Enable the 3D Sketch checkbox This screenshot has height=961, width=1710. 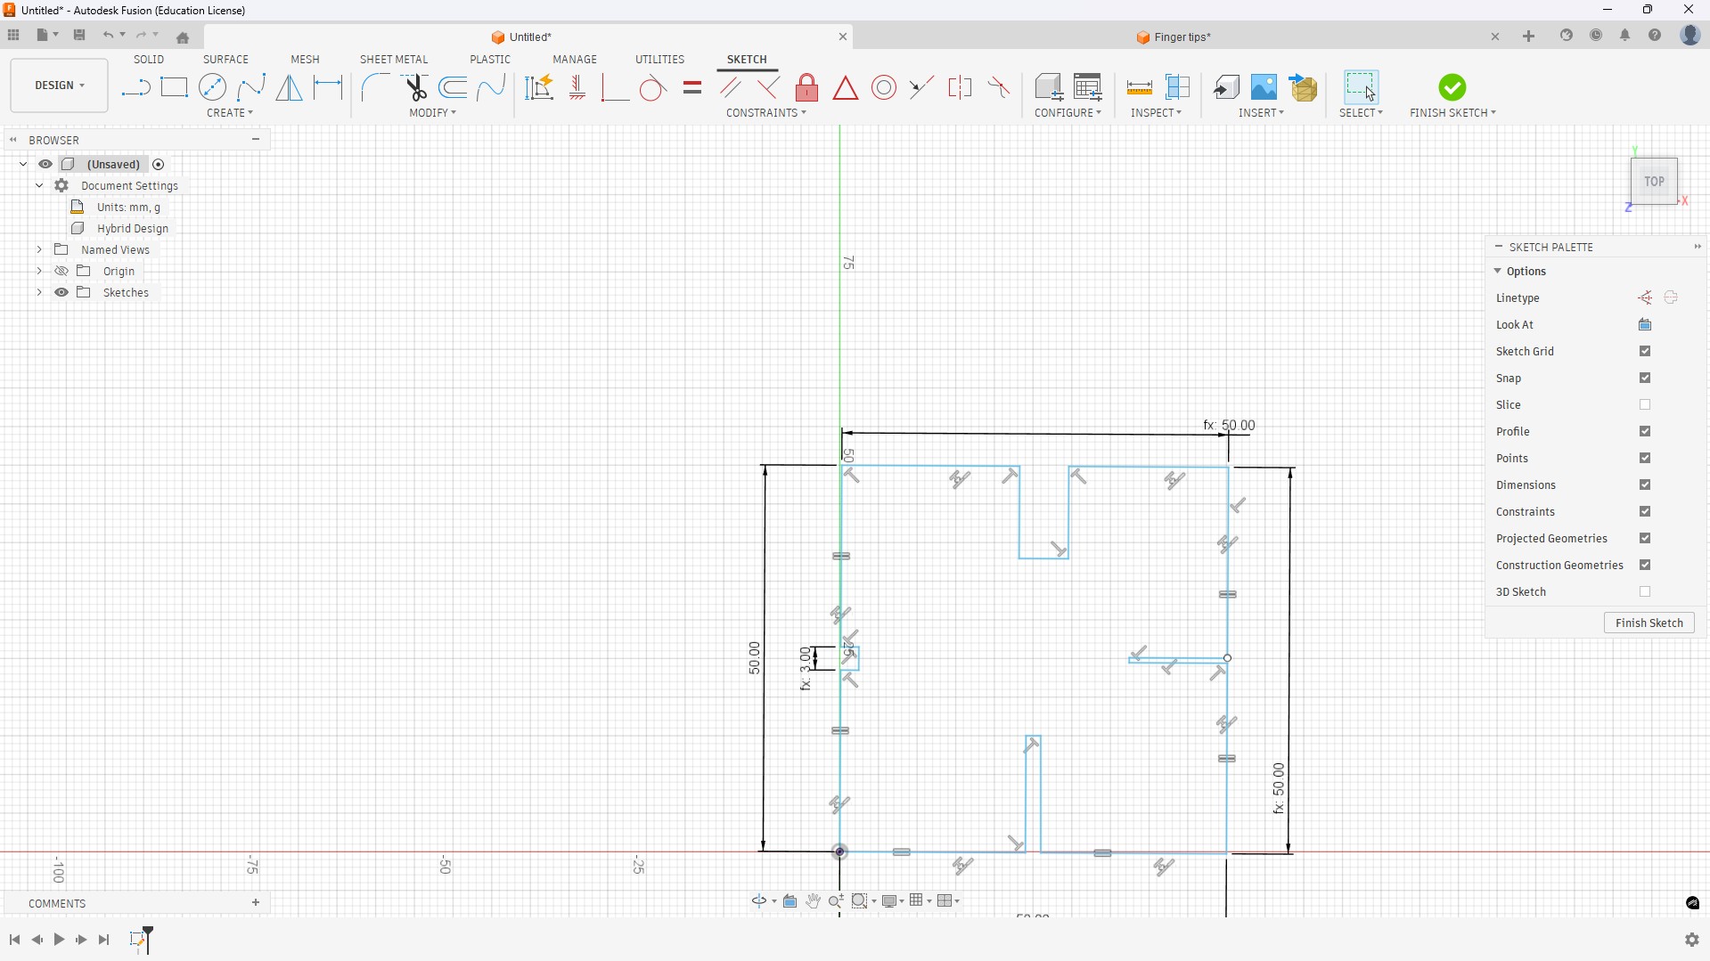coord(1645,592)
